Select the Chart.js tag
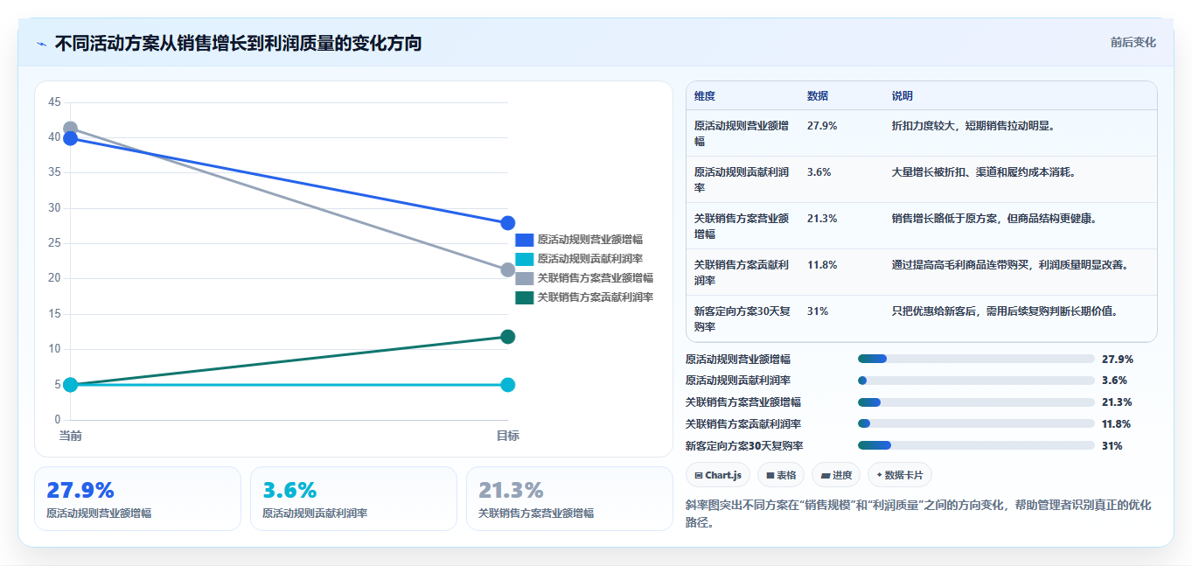 point(718,475)
